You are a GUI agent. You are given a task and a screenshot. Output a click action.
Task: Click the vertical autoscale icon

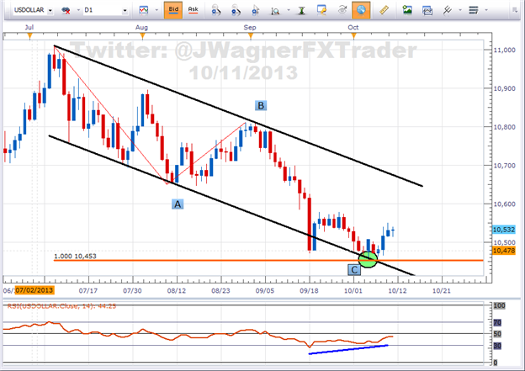point(302,11)
